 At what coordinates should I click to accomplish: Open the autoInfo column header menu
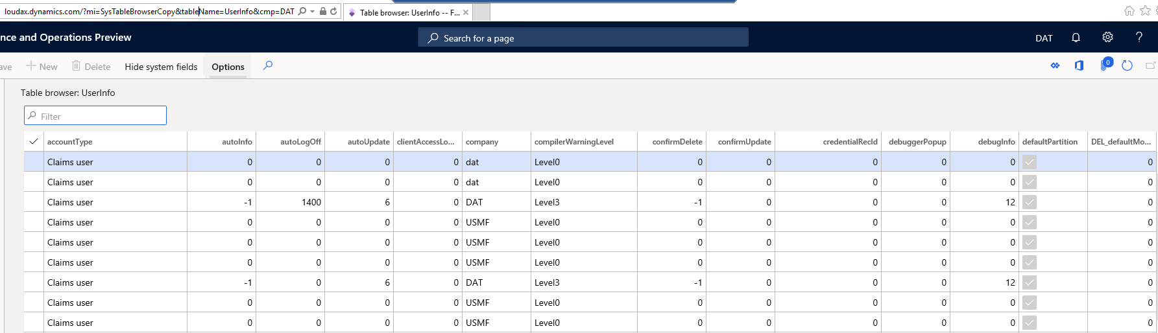click(222, 142)
